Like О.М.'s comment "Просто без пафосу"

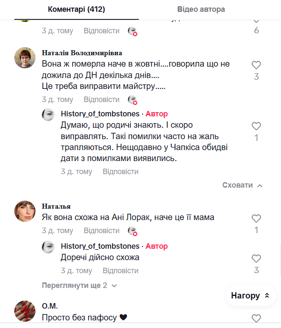[x=256, y=318]
